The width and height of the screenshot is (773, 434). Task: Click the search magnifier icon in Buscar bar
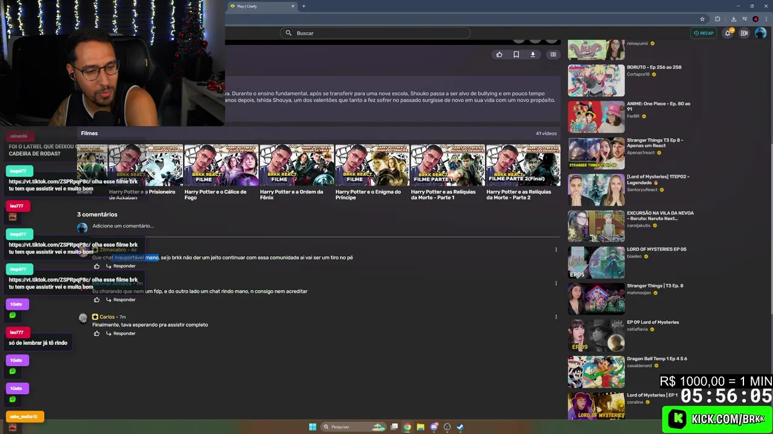pos(289,33)
